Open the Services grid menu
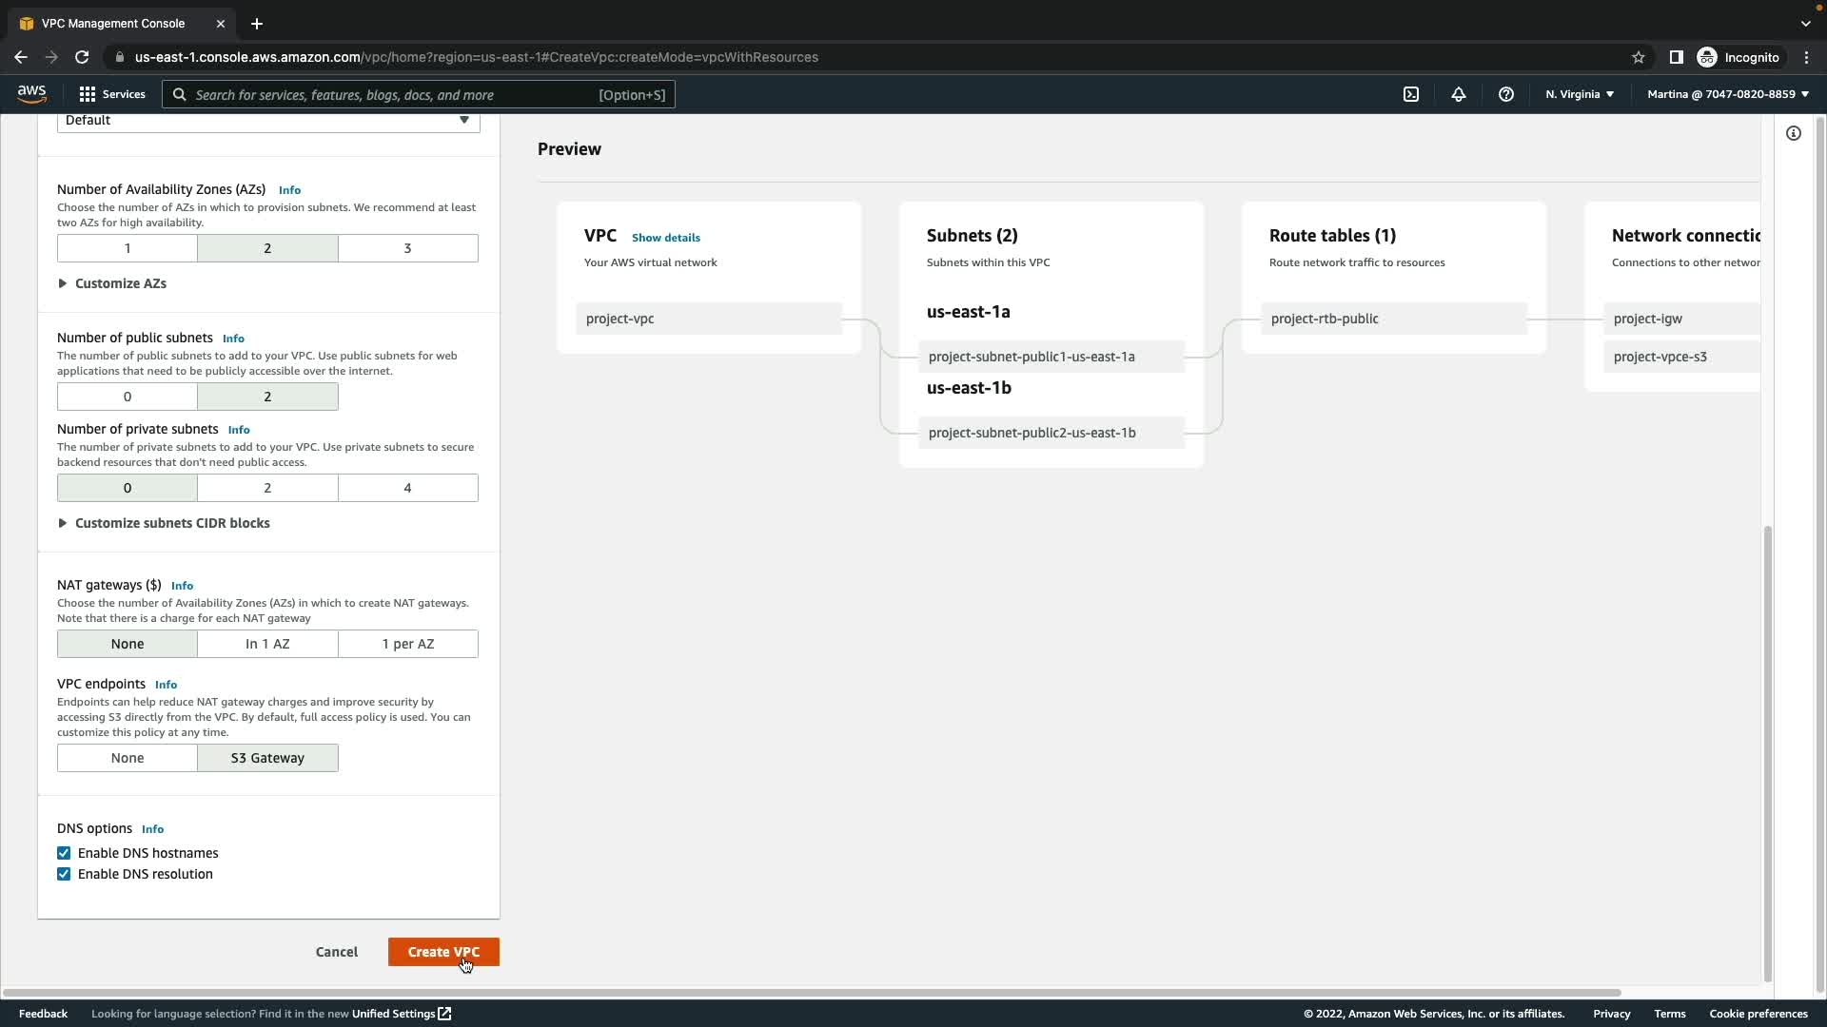 tap(111, 94)
